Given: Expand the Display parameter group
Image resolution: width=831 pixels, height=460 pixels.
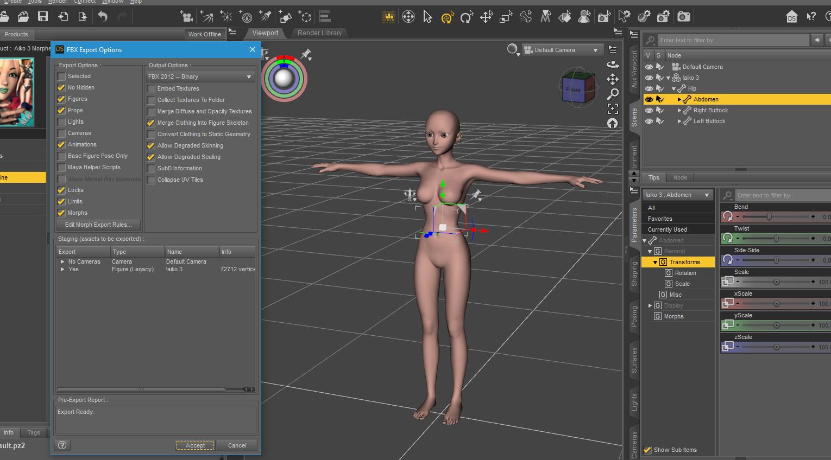Looking at the screenshot, I should (650, 305).
